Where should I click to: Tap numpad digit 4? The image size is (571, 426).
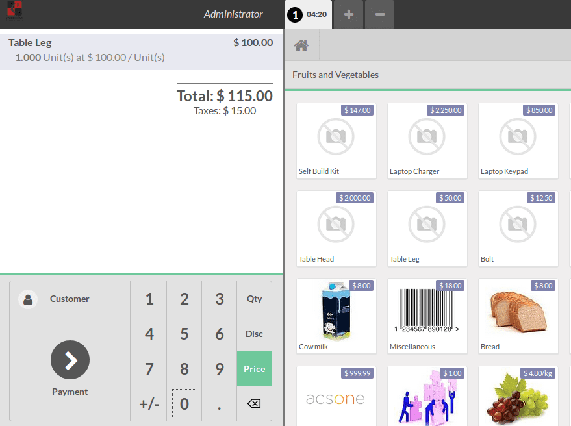point(149,334)
